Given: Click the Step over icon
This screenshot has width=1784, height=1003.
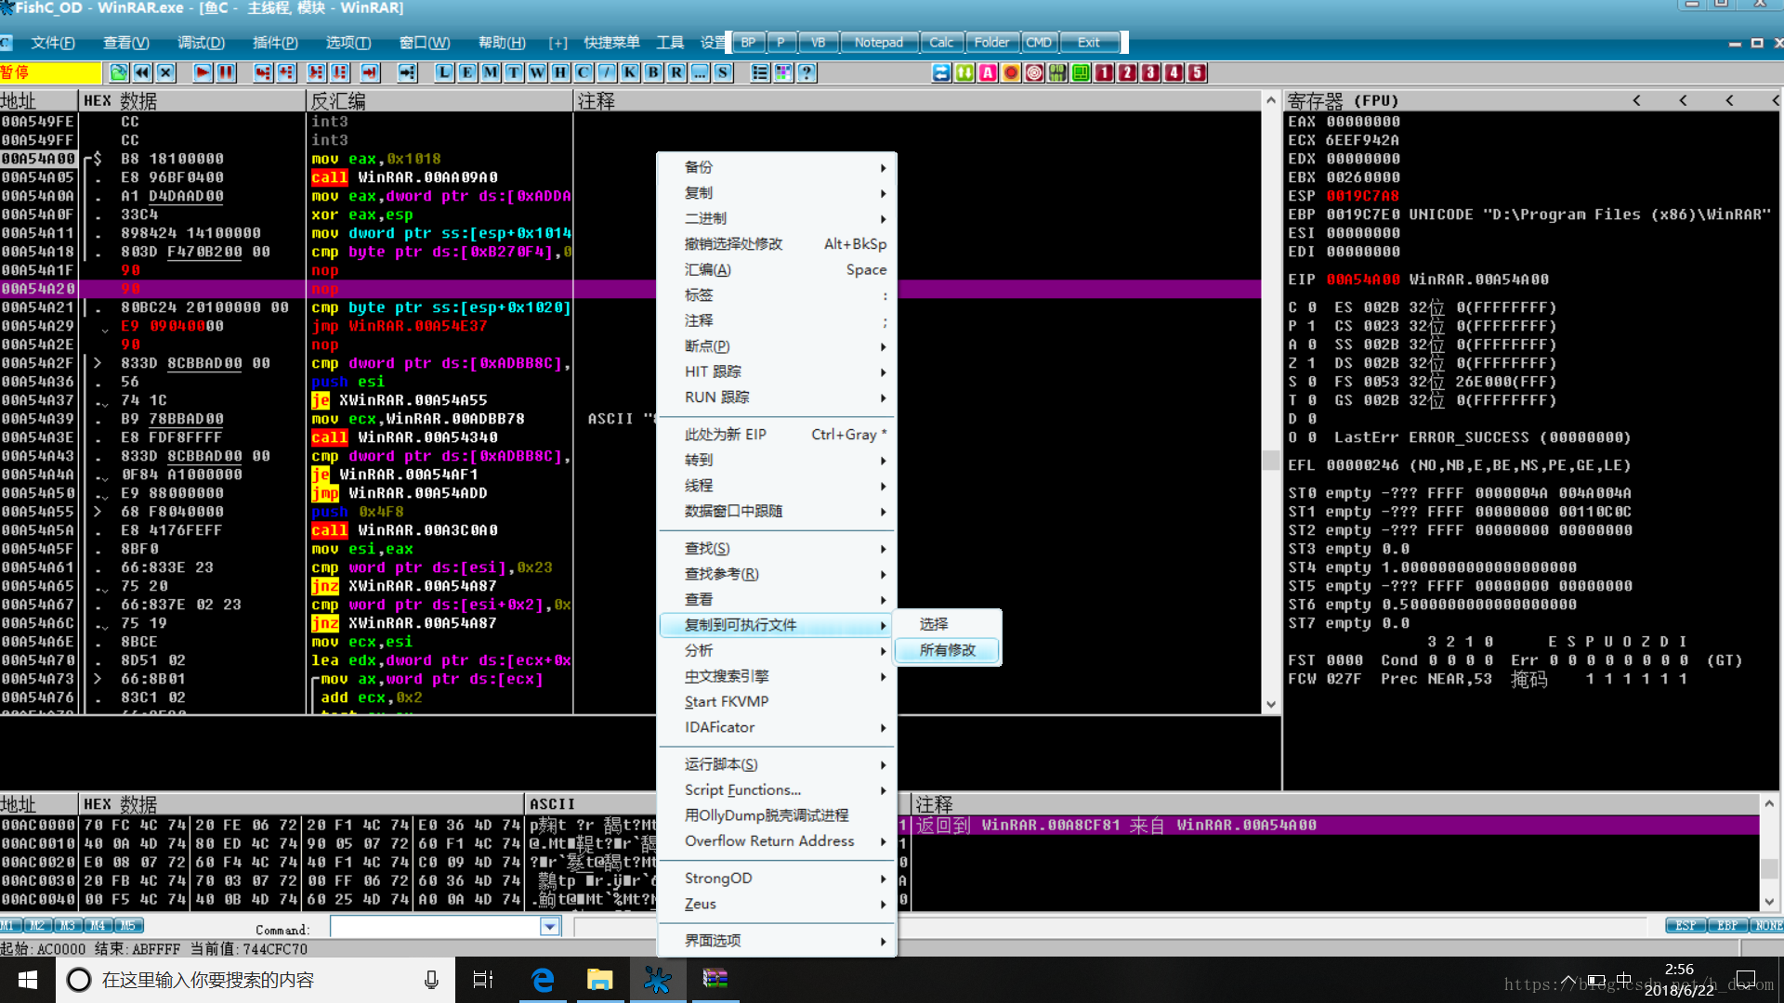Looking at the screenshot, I should coord(286,72).
